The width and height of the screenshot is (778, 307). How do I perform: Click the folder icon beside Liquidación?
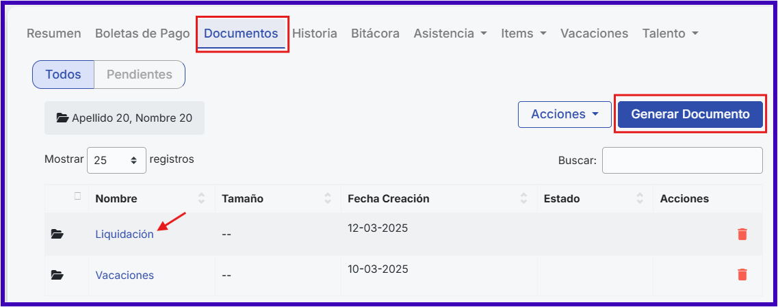point(57,235)
